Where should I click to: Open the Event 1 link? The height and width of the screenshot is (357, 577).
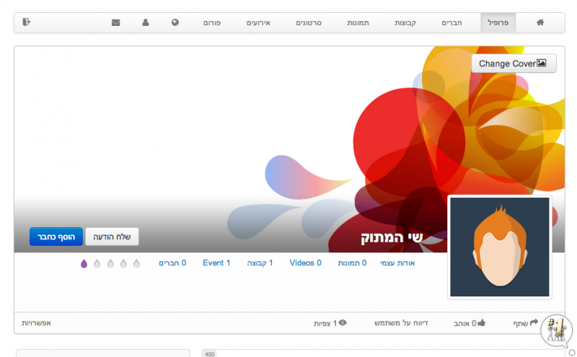tap(216, 263)
